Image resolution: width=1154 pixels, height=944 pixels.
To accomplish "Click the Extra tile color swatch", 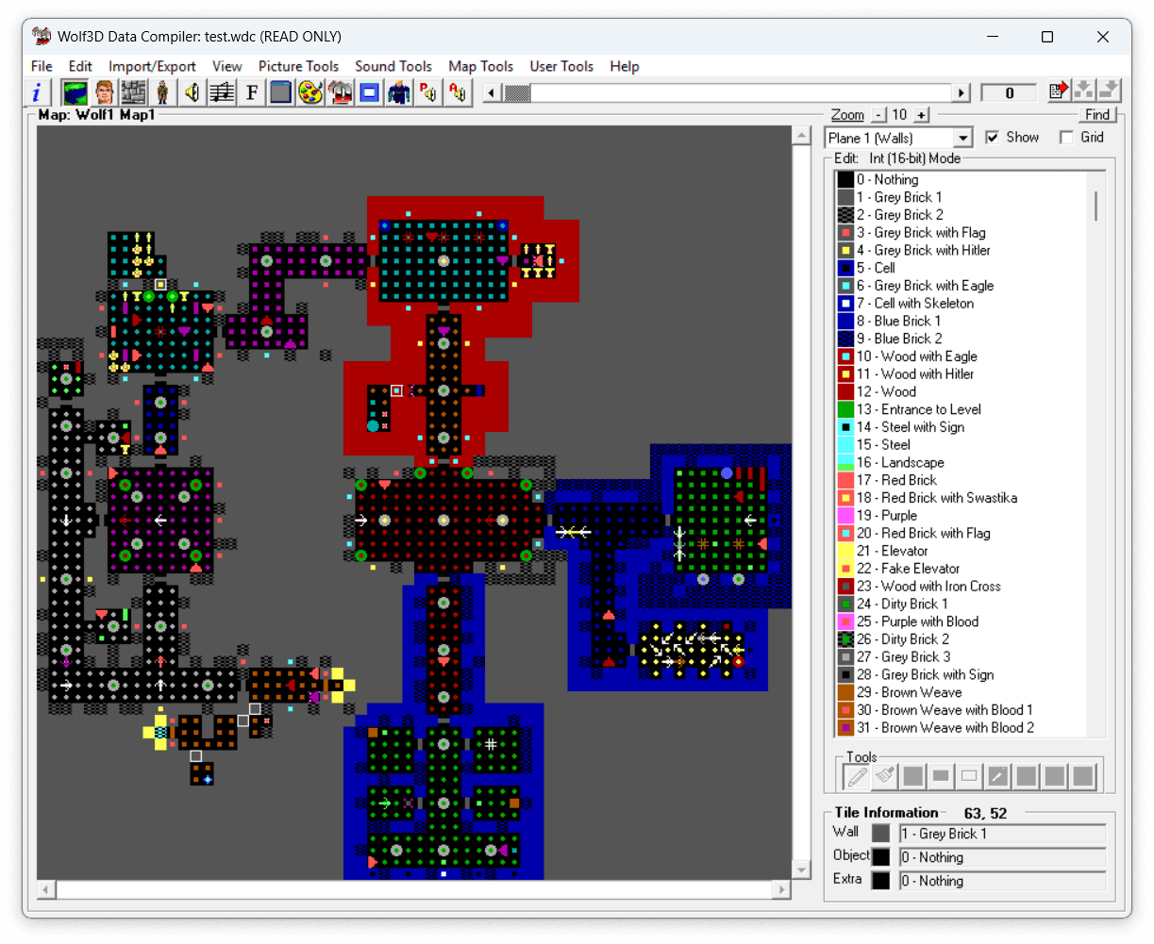I will coord(880,881).
